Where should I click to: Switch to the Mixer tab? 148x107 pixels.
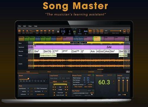49,72
